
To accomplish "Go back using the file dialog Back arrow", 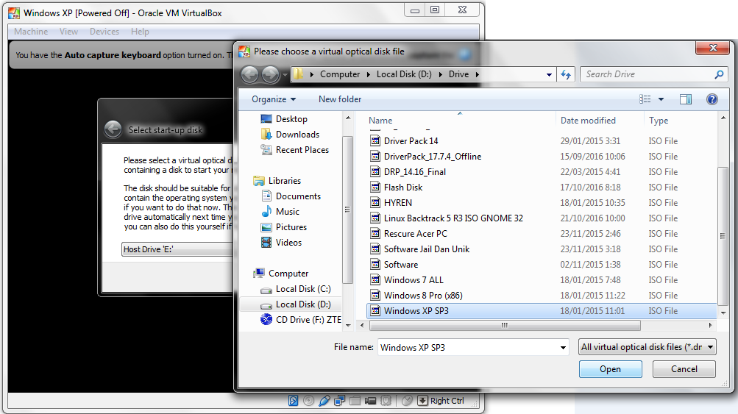I will (x=250, y=74).
